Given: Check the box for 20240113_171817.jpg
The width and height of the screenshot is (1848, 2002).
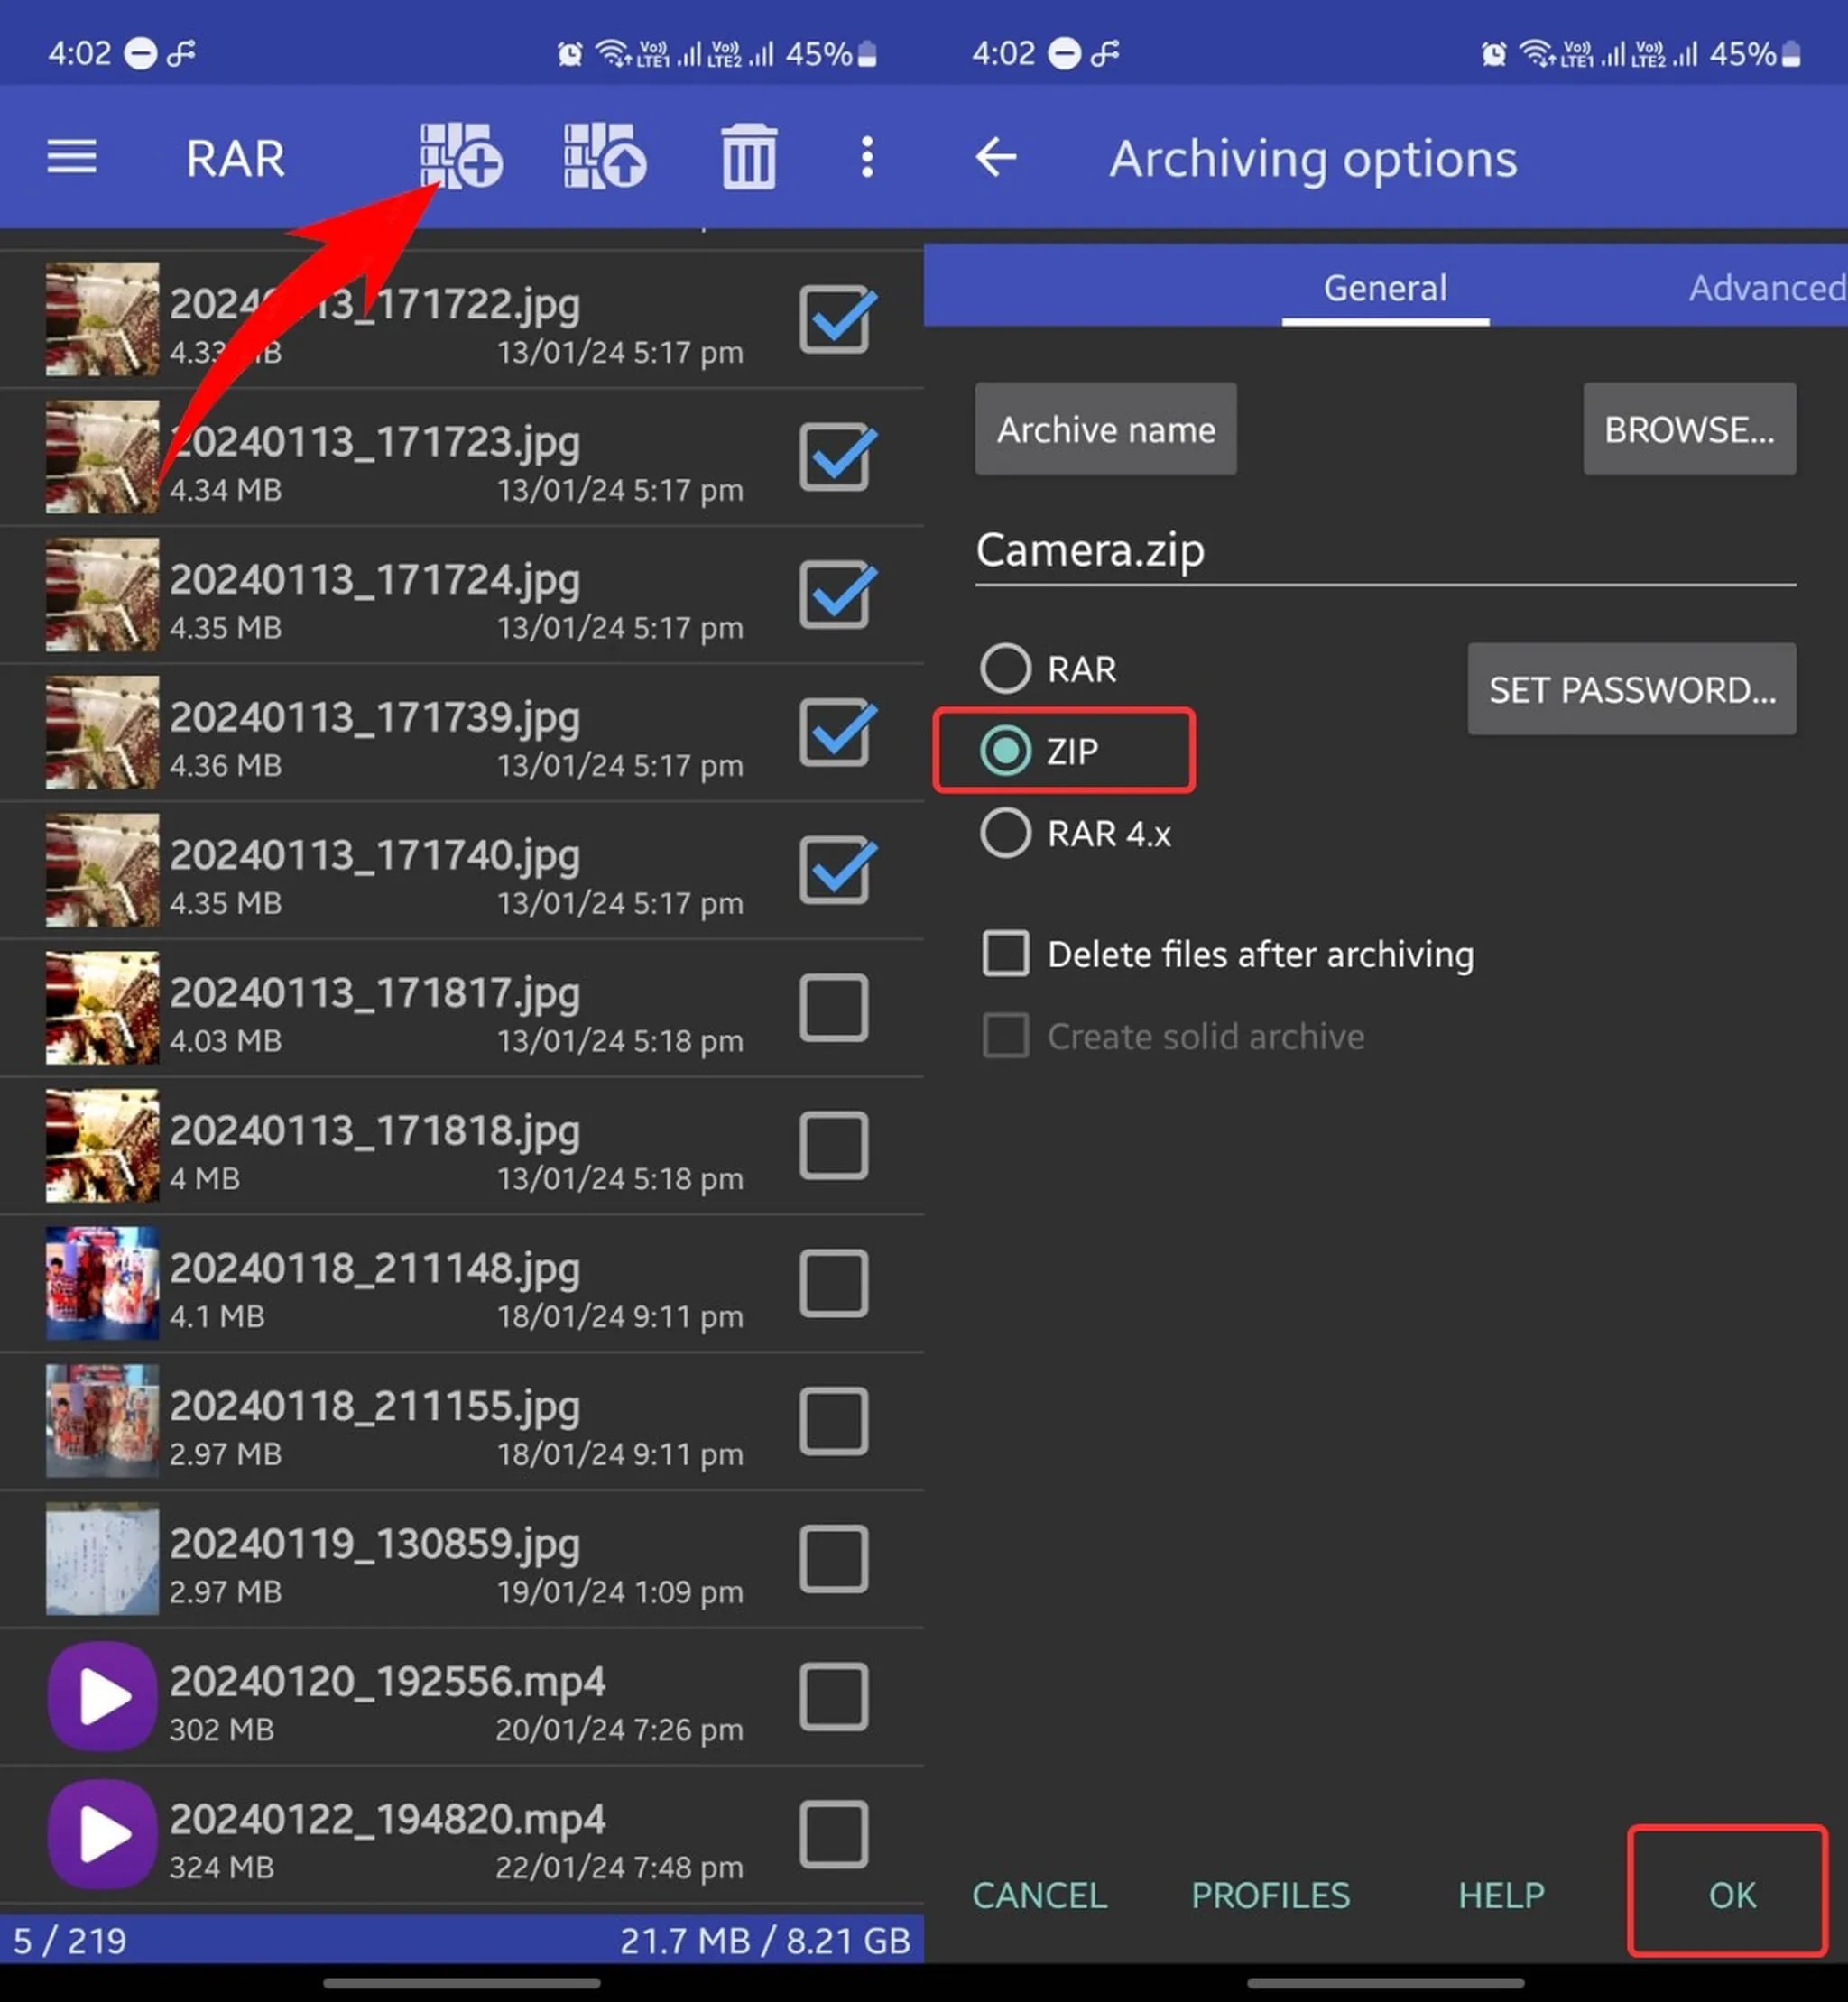Looking at the screenshot, I should point(836,1009).
